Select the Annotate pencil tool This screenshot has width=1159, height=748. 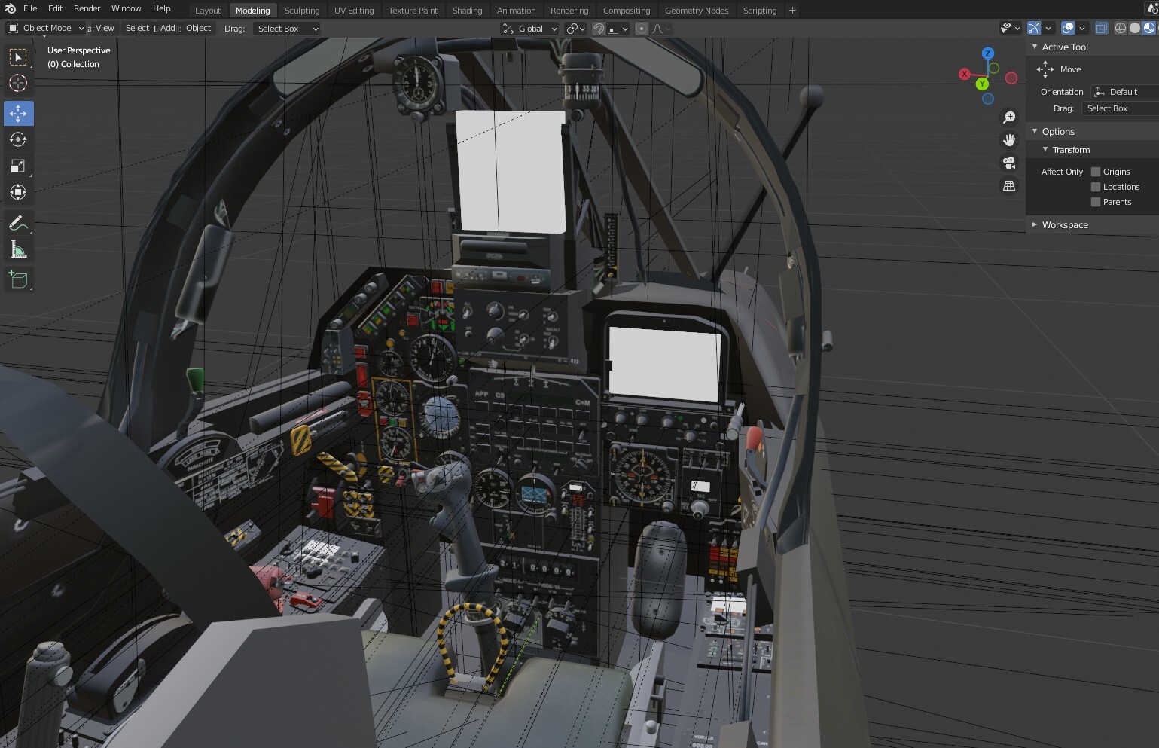[x=18, y=223]
